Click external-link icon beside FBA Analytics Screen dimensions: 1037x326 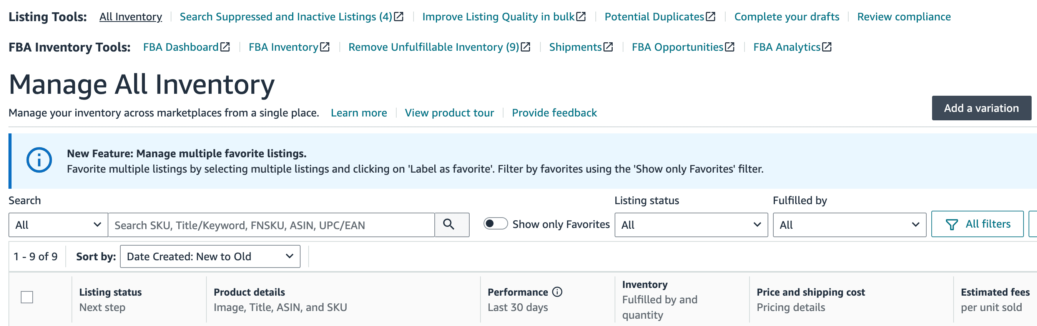[x=827, y=47]
